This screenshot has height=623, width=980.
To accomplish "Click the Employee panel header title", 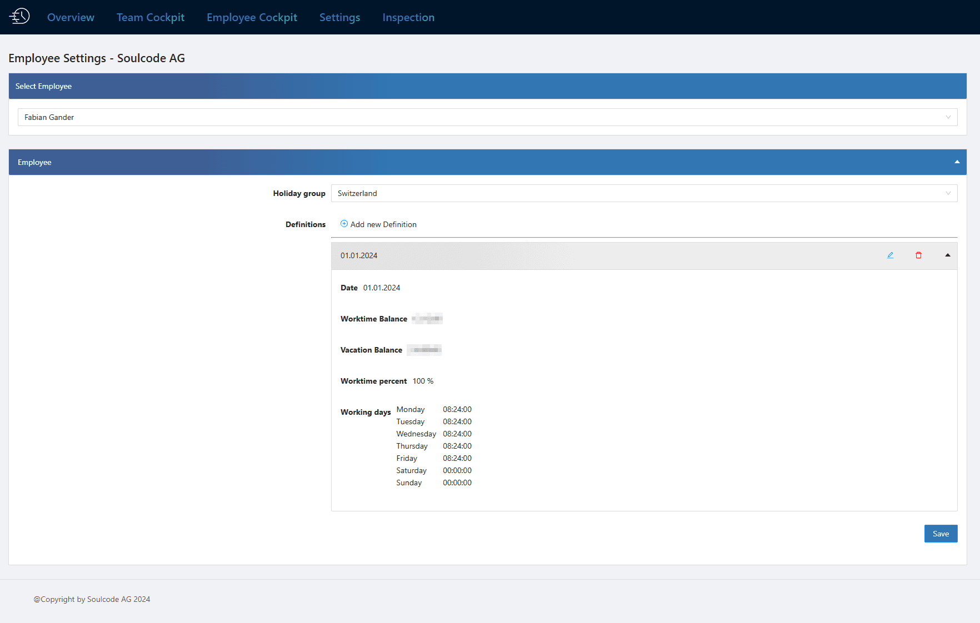I will pos(34,162).
